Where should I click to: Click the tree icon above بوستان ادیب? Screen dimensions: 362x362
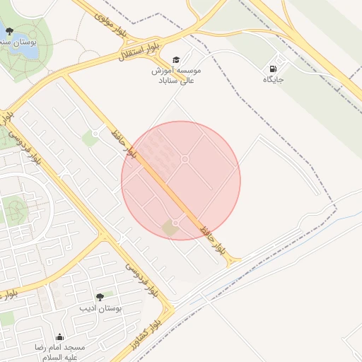tap(100, 297)
